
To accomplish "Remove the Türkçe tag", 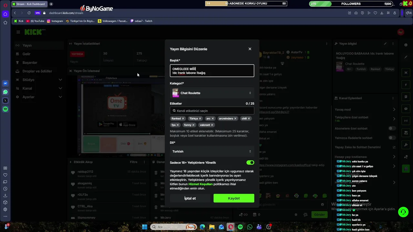I will (200, 119).
